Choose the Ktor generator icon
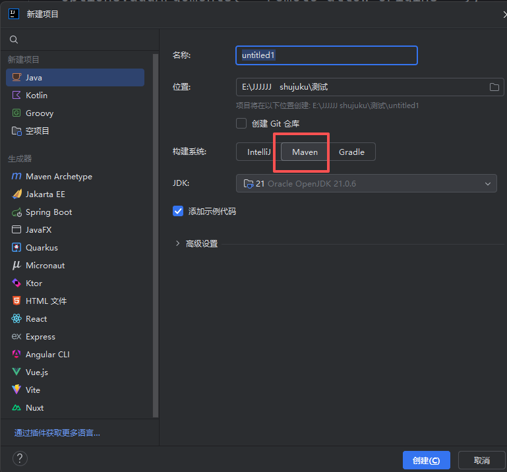Image resolution: width=507 pixels, height=472 pixels. [16, 283]
